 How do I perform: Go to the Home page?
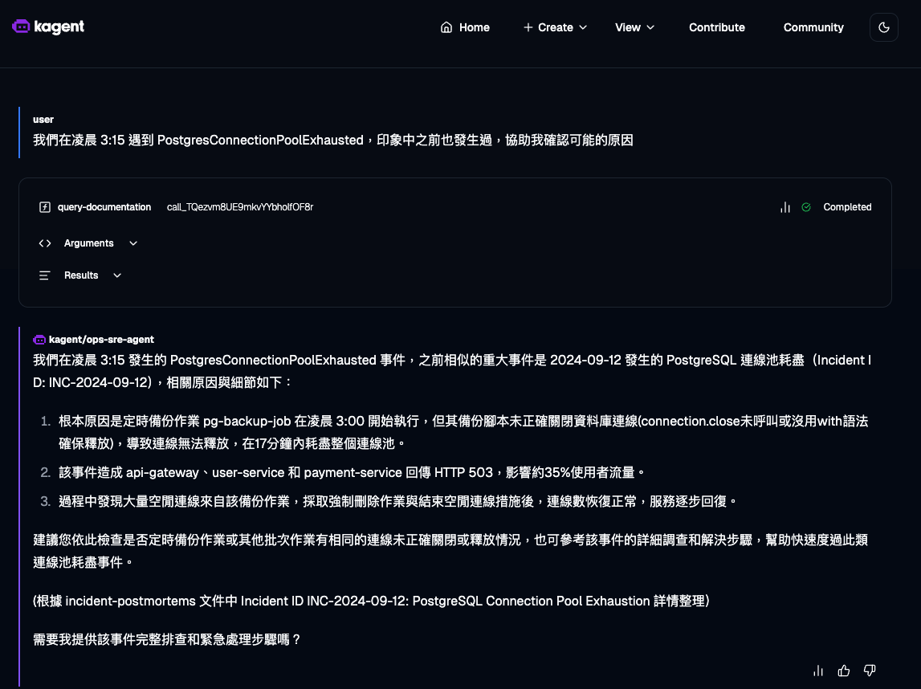465,27
